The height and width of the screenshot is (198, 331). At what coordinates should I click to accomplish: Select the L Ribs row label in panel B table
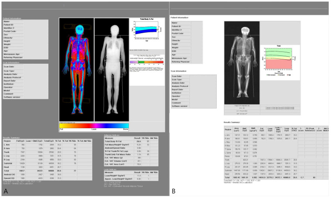pos(228,142)
